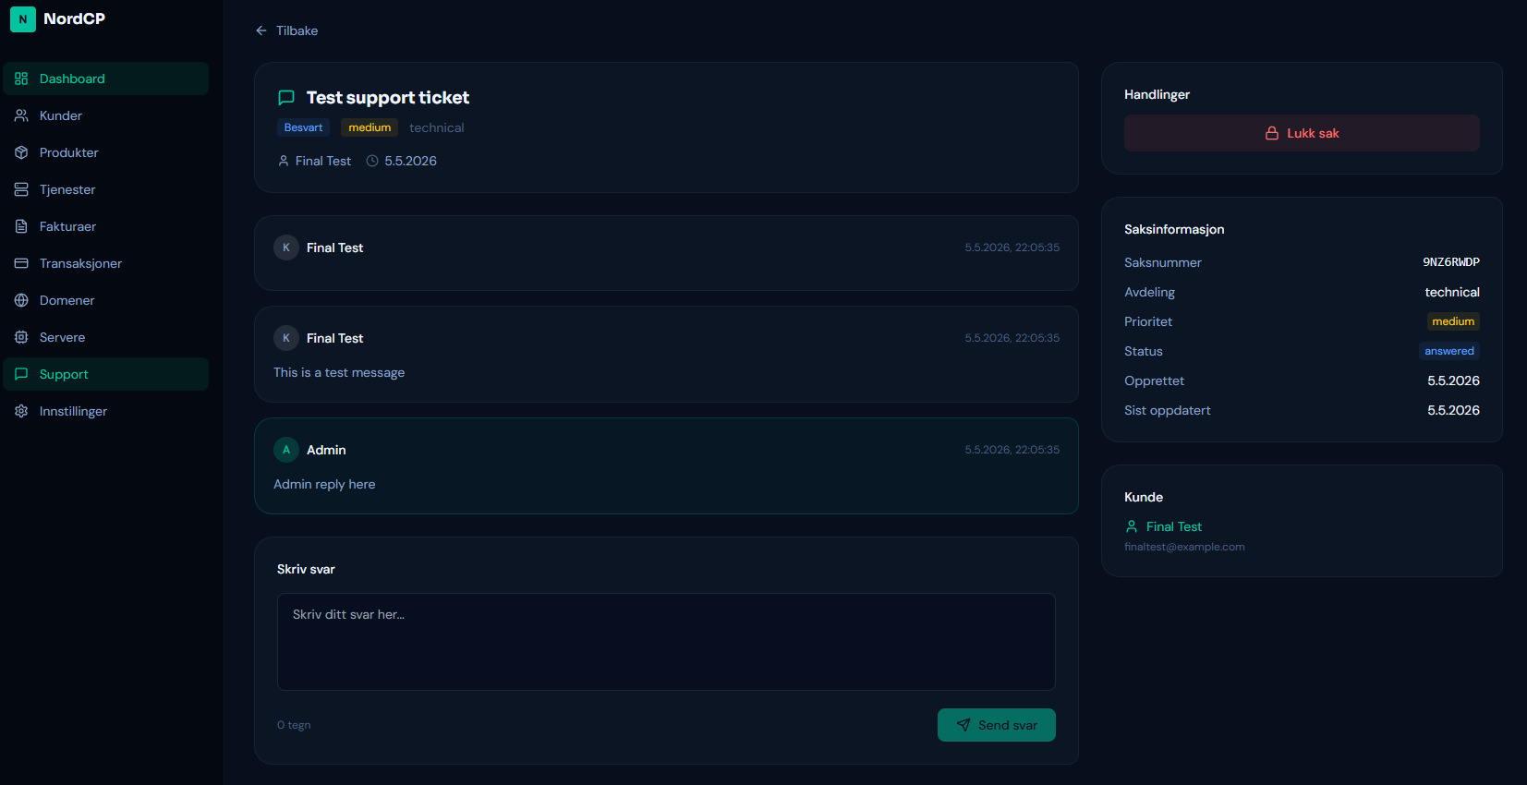The image size is (1527, 785).
Task: Click the lock icon in Lukk sak
Action: (x=1272, y=133)
